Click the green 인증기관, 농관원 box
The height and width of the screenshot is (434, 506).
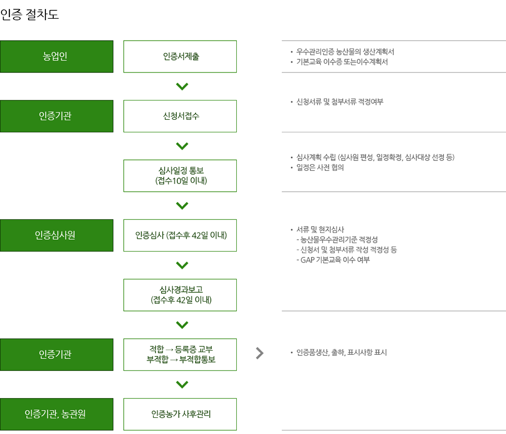pos(56,414)
